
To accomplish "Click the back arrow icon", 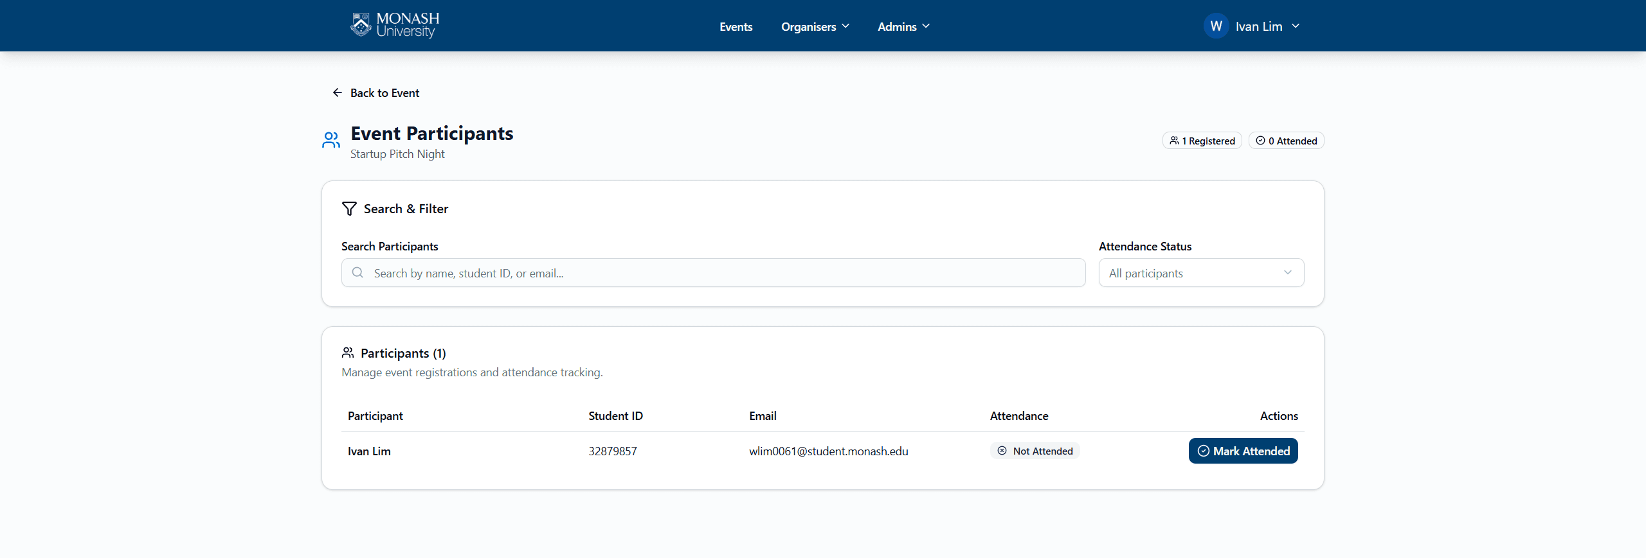I will click(x=337, y=93).
